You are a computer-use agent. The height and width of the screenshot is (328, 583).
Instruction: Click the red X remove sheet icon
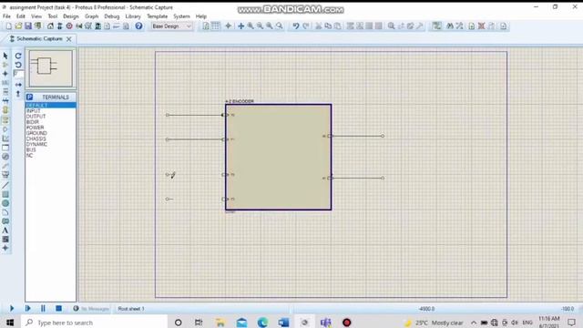click(x=481, y=26)
